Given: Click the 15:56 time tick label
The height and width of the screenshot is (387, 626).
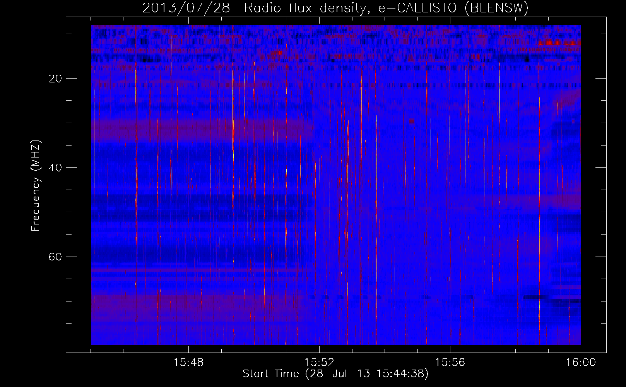Looking at the screenshot, I should [x=450, y=363].
